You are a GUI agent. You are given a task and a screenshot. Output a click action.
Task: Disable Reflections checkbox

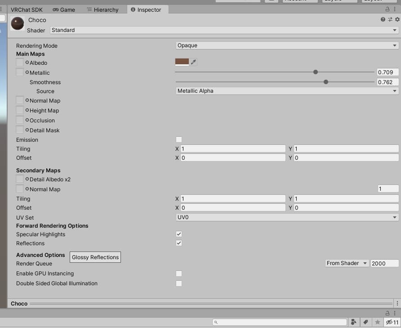[x=179, y=243]
